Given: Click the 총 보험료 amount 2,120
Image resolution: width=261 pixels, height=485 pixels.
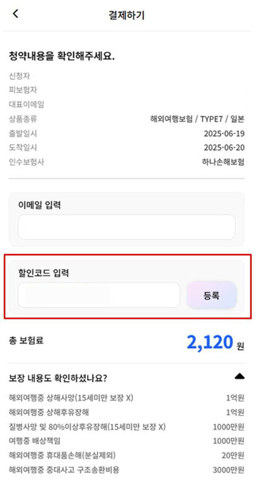Looking at the screenshot, I should 209,342.
